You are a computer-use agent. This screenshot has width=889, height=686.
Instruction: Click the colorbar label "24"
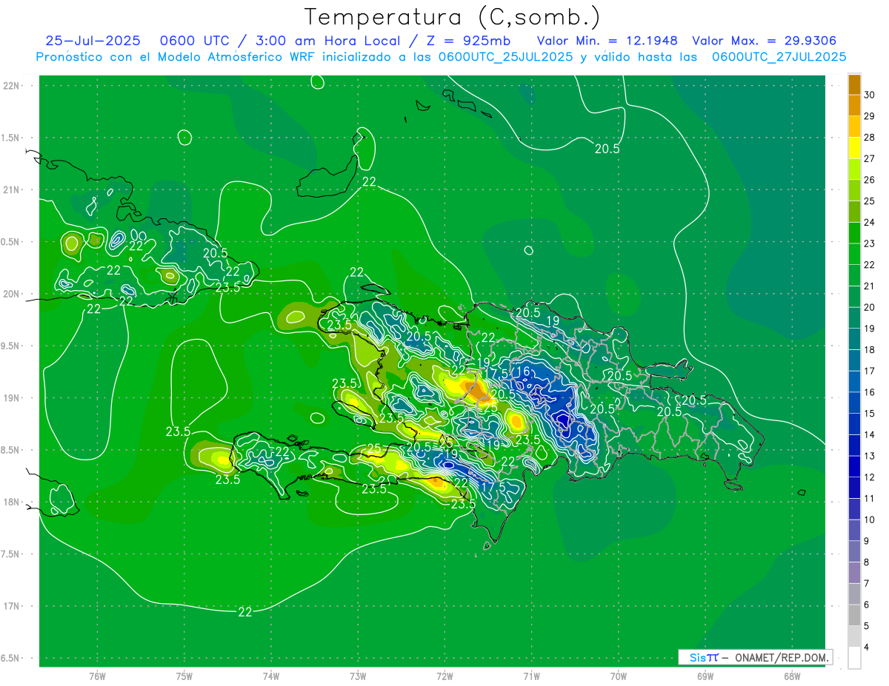coord(870,223)
